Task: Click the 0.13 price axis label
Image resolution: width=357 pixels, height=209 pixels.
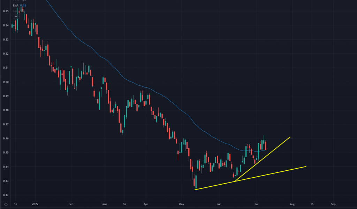Action: [x=6, y=181]
